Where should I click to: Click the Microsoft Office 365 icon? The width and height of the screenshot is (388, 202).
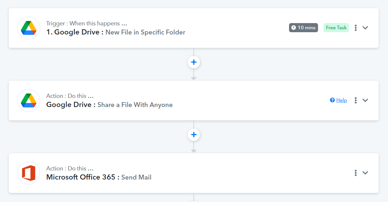[x=29, y=173]
